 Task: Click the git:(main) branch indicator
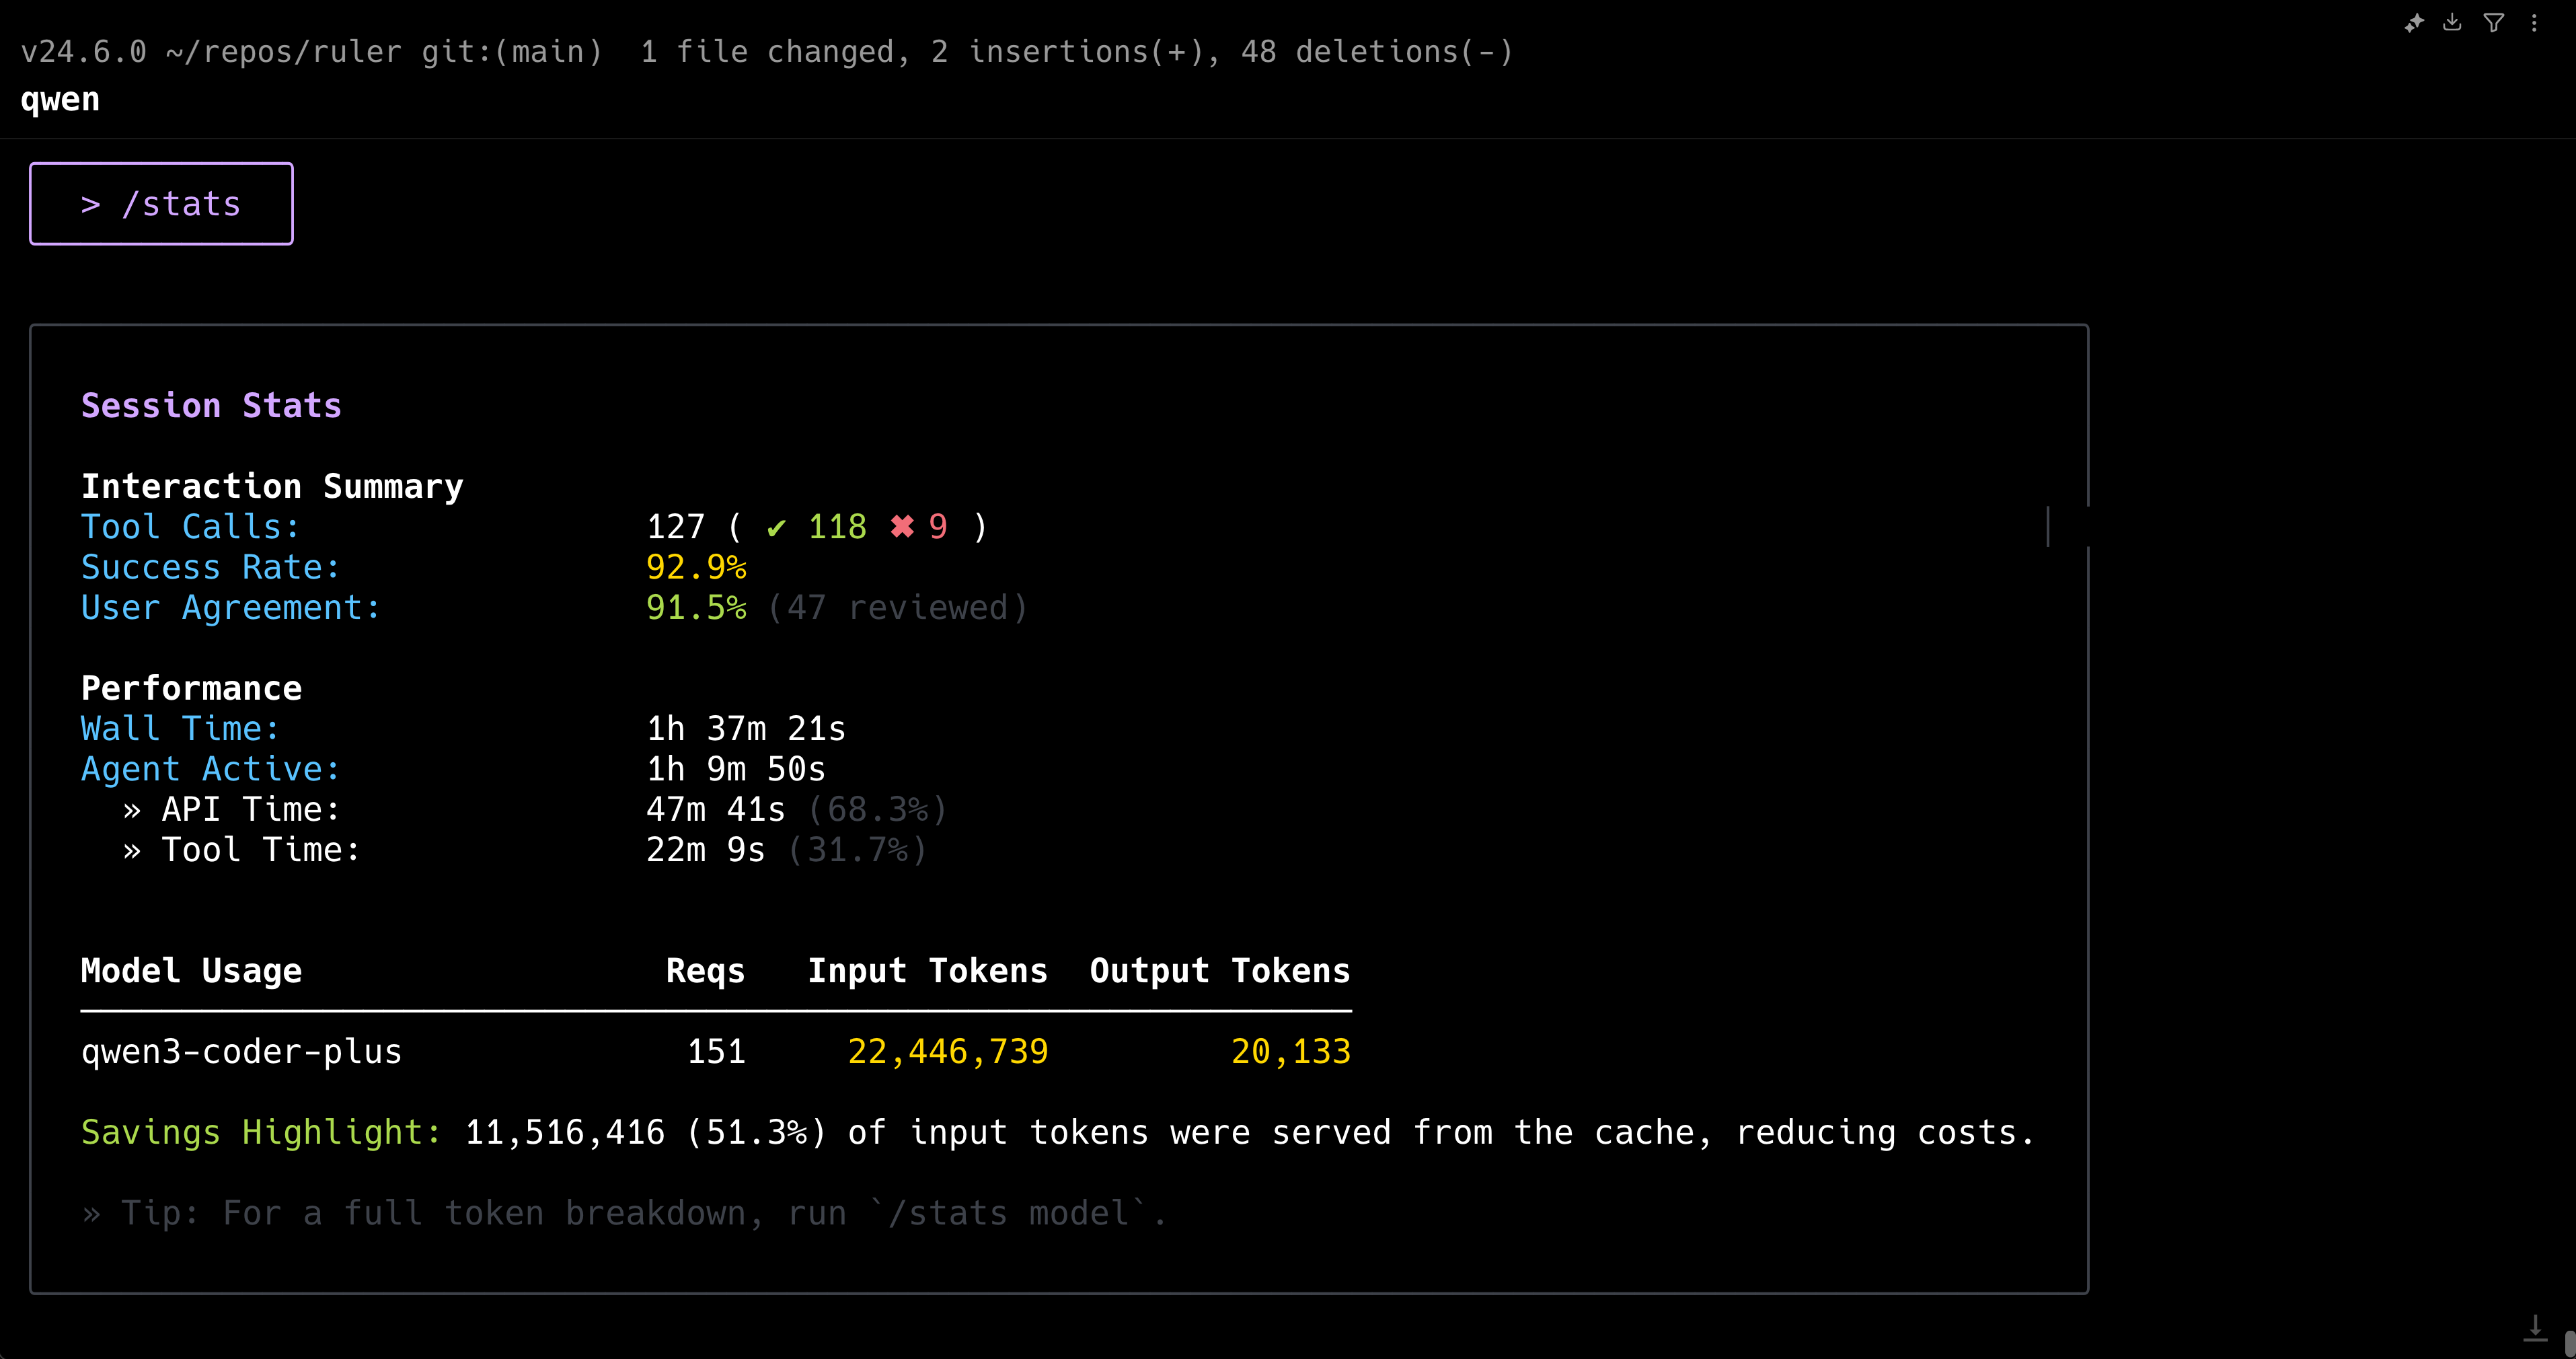click(x=511, y=52)
